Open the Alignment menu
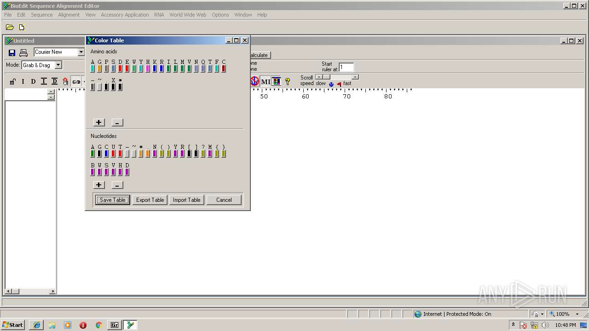This screenshot has width=589, height=331. 69,15
